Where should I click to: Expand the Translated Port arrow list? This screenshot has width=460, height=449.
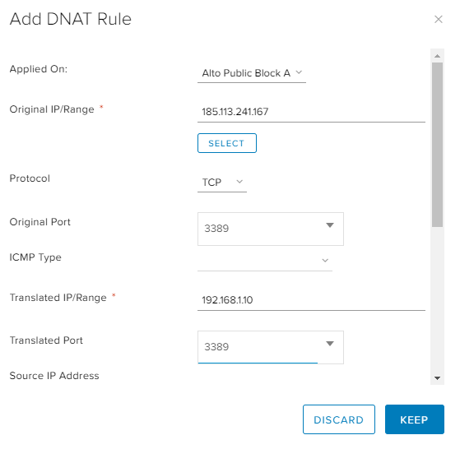[x=330, y=344]
